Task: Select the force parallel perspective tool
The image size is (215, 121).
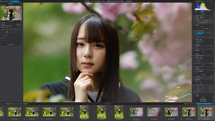Action: tap(115, 1)
